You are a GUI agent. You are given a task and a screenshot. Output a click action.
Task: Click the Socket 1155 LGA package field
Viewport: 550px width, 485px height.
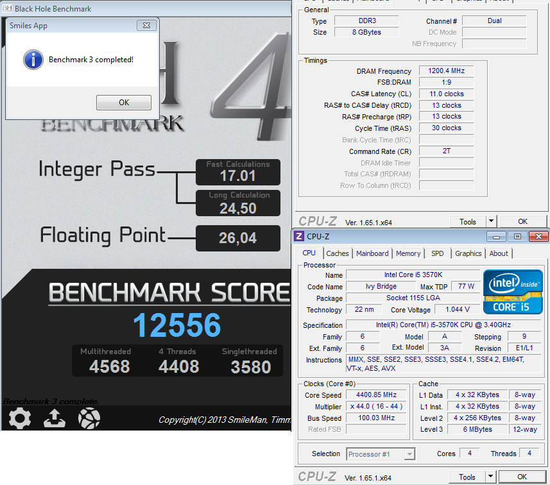[413, 298]
